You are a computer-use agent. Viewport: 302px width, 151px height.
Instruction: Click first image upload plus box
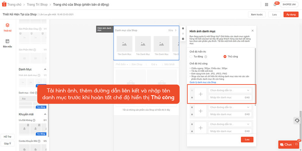200,94
